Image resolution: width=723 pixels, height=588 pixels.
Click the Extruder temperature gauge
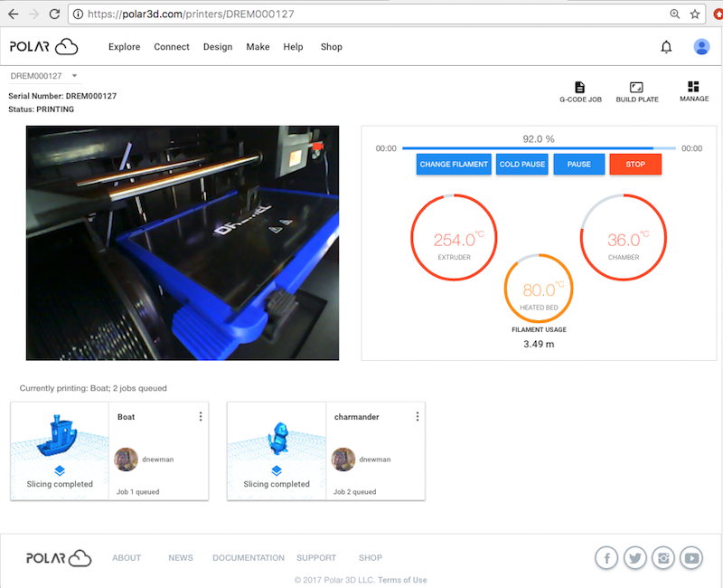(454, 237)
